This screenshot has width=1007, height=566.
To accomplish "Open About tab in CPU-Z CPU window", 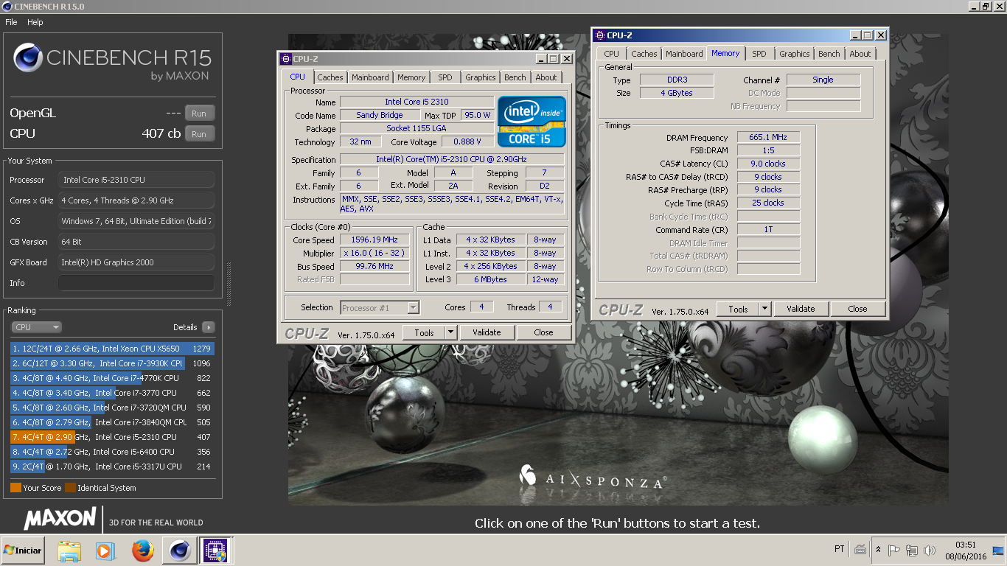I will click(x=546, y=77).
